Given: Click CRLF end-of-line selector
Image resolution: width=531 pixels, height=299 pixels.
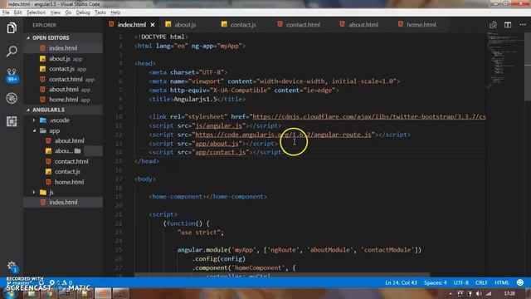Looking at the screenshot, I should point(481,282).
